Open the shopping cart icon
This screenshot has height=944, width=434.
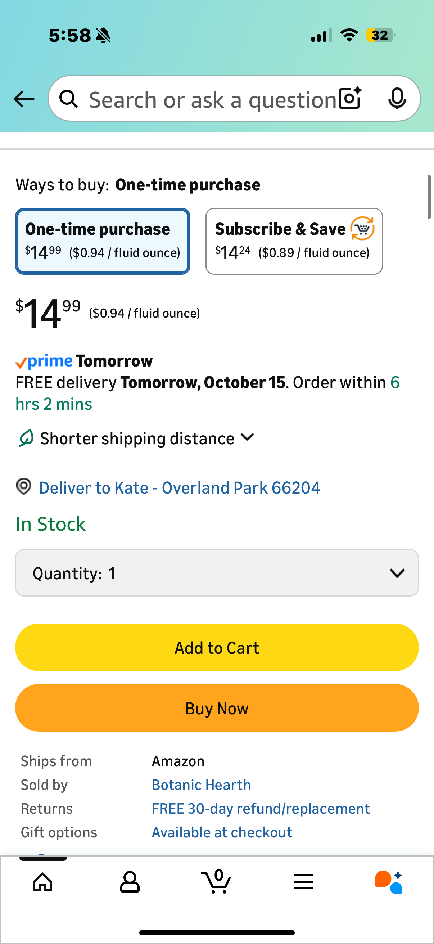[216, 881]
